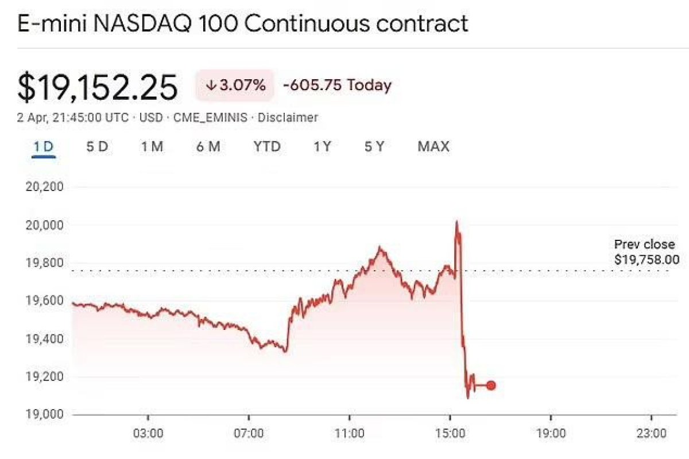Click the 20,000 price axis label

tap(45, 224)
